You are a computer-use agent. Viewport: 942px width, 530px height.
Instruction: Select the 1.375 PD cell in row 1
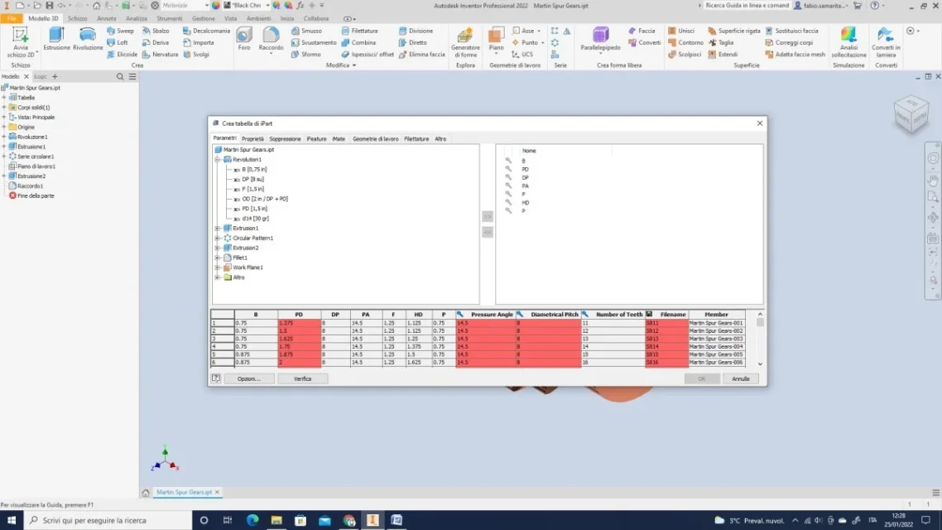coord(299,323)
